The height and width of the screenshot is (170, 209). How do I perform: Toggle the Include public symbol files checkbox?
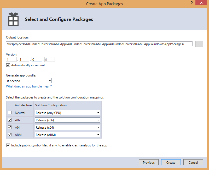[x=8, y=145]
